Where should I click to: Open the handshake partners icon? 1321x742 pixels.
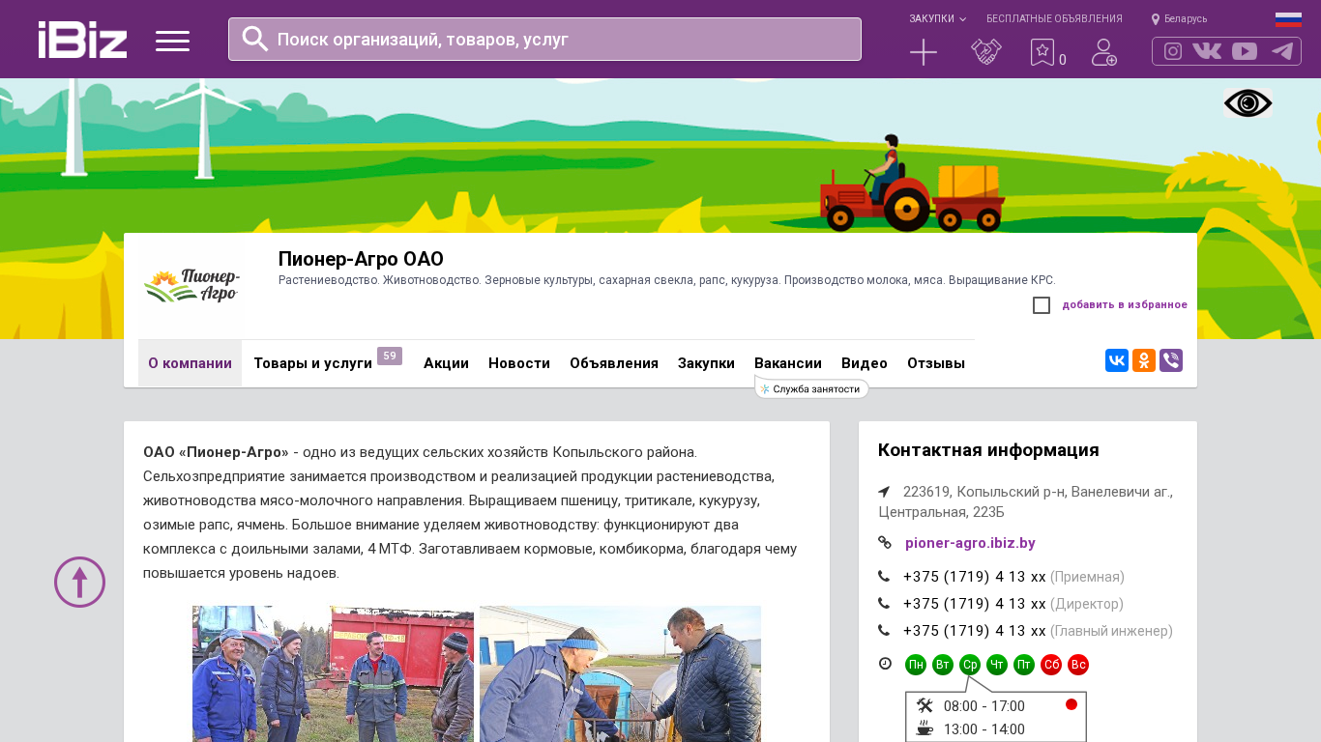(x=986, y=52)
